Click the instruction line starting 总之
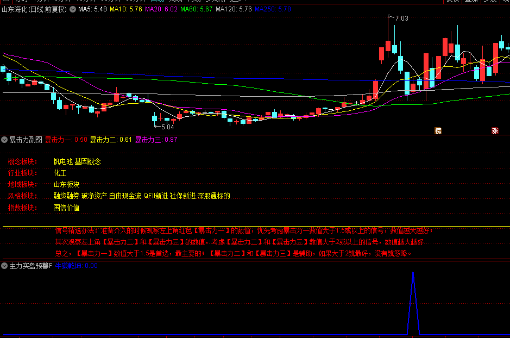The height and width of the screenshot is (338, 510). (233, 253)
